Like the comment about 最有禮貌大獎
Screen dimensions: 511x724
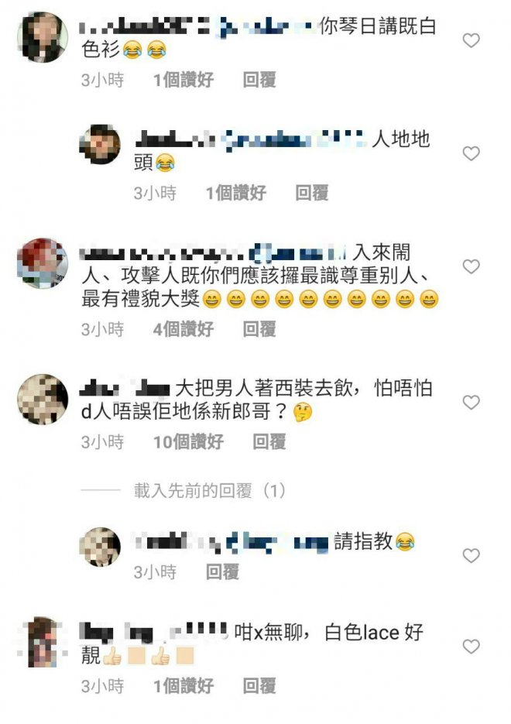[x=471, y=266]
